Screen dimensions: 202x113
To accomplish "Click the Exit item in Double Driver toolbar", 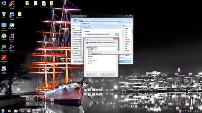I will pos(124,26).
